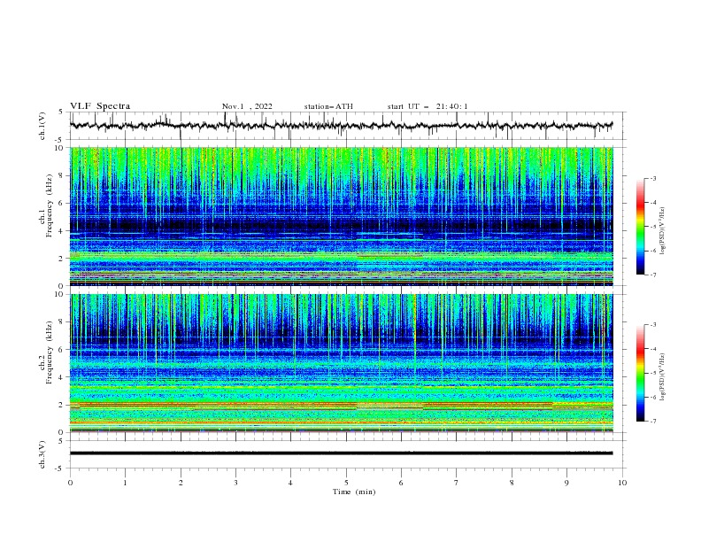701x542 pixels.
Task: Select the date text "Nov.1 , 2022"
Action: (x=247, y=106)
